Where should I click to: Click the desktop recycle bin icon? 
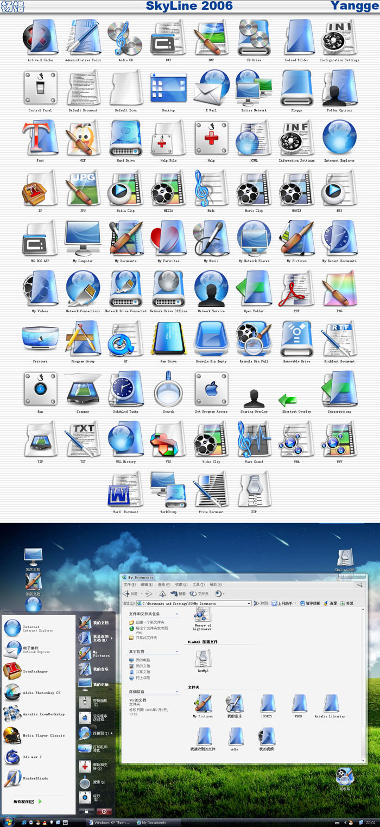point(344,778)
